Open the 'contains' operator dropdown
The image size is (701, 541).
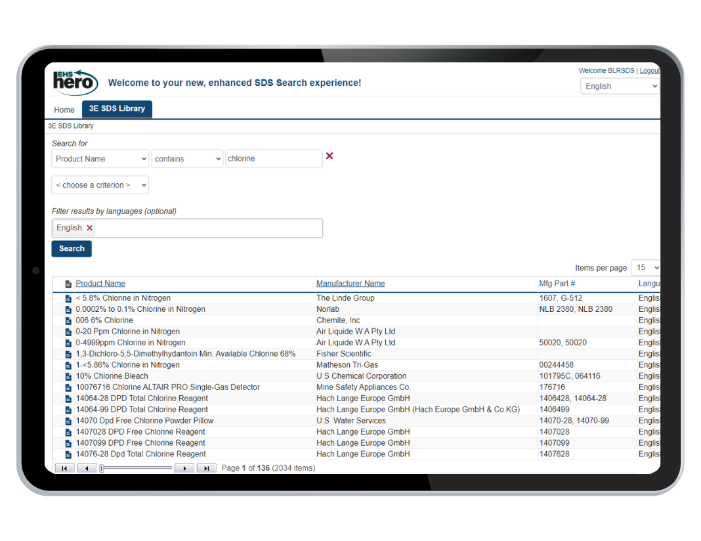click(187, 159)
